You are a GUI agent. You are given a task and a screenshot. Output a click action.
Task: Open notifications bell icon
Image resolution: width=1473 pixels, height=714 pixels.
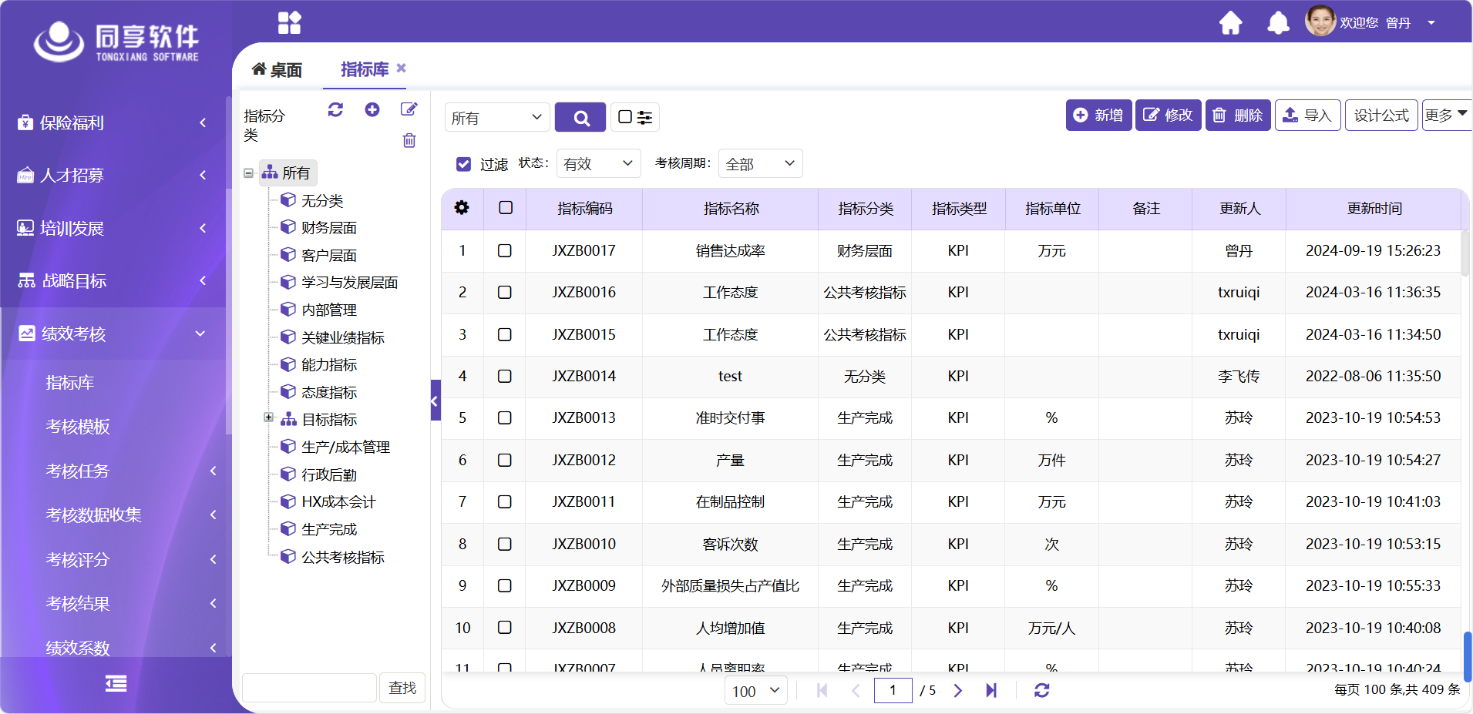pos(1278,23)
